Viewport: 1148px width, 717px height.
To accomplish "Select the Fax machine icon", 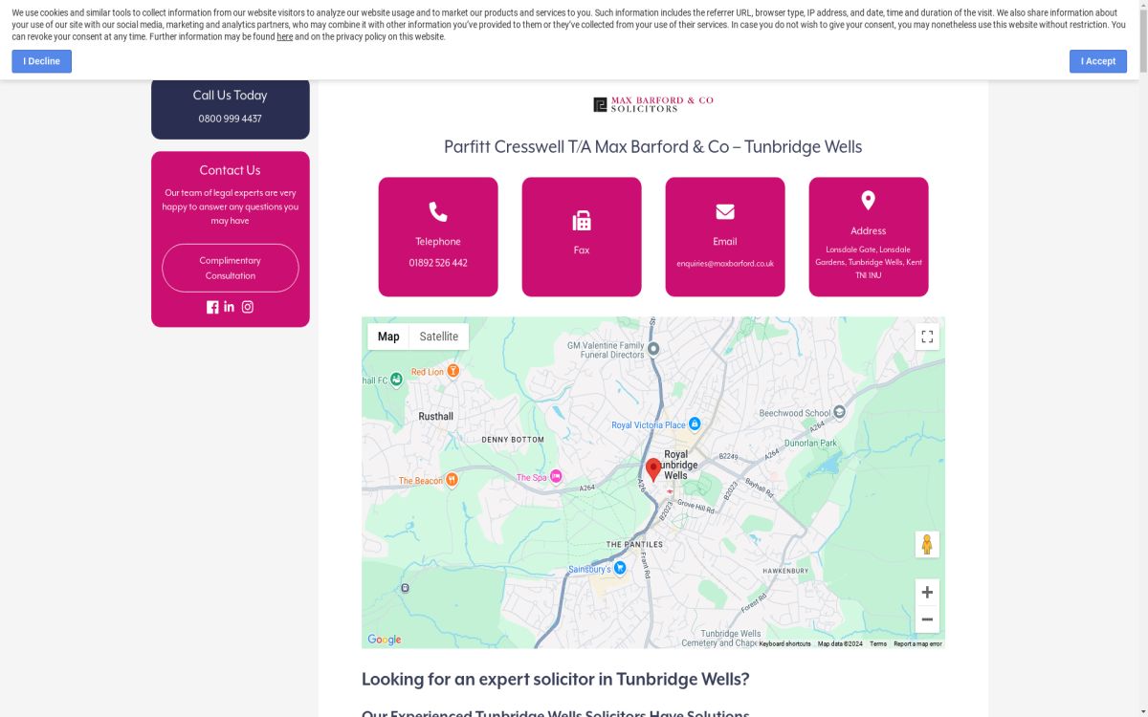I will [x=581, y=219].
